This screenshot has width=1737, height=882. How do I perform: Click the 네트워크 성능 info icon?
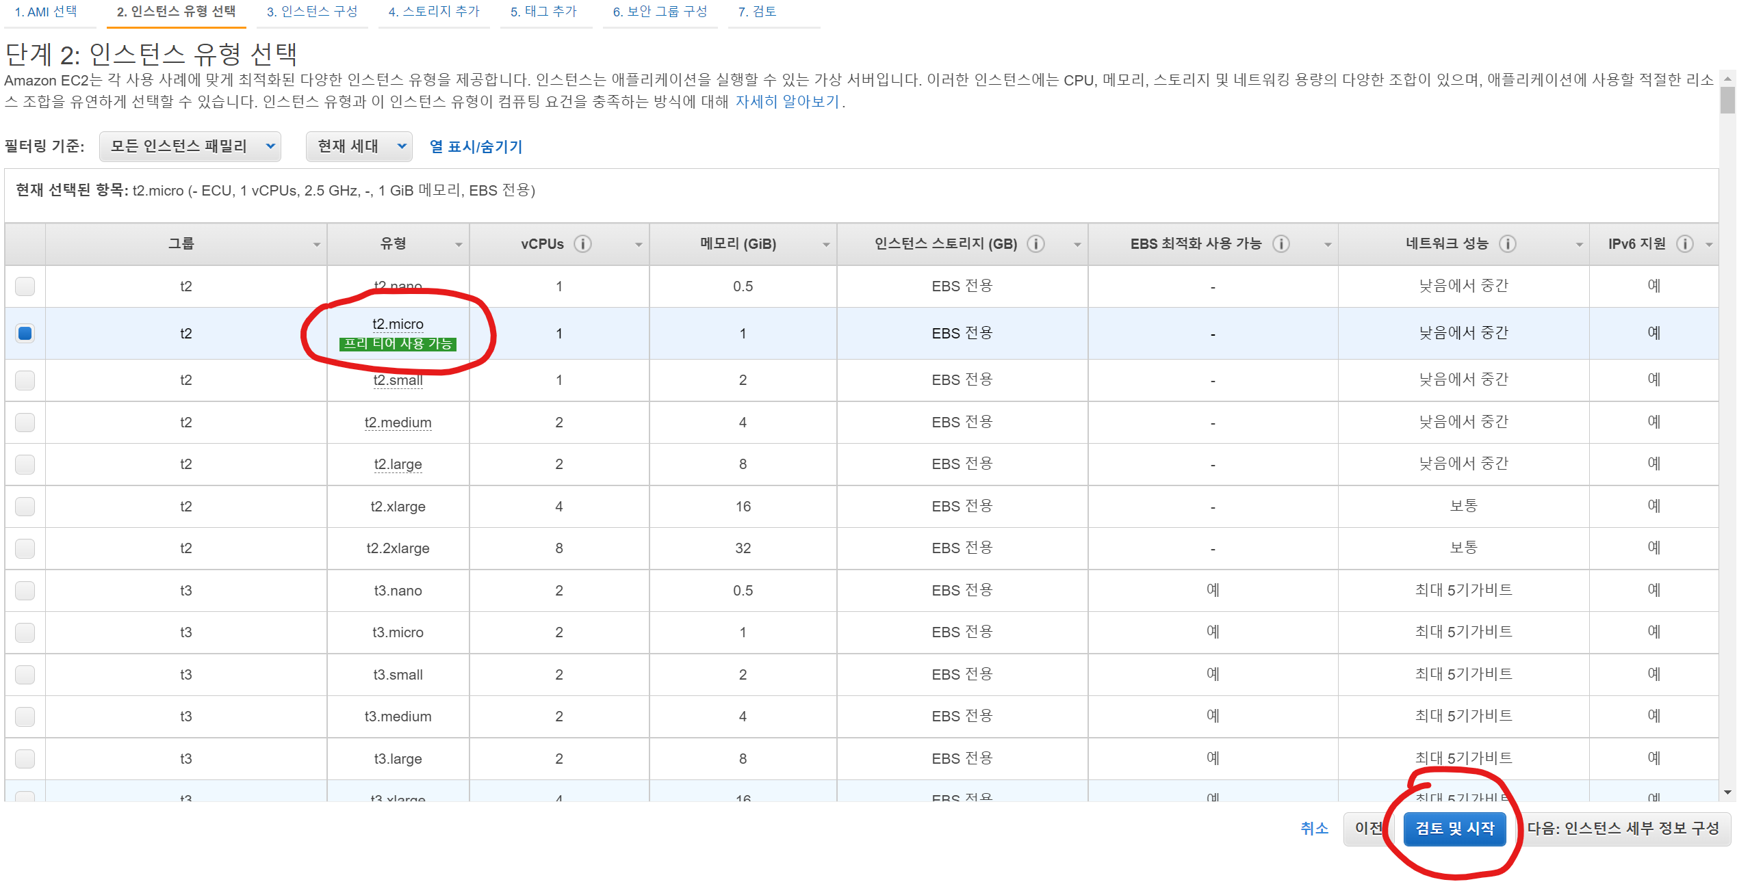[1507, 244]
